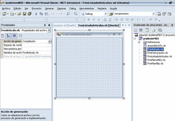
Task: Click the Save All toolbar icon
Action: tap(30, 14)
